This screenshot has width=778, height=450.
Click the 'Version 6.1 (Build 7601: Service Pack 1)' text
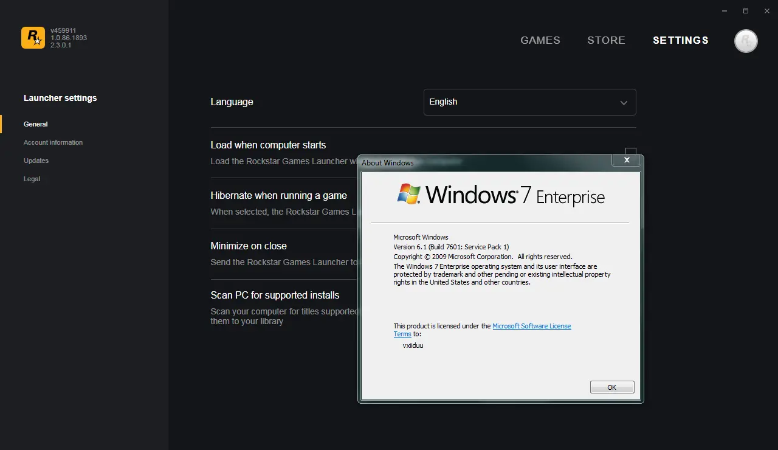click(x=451, y=247)
